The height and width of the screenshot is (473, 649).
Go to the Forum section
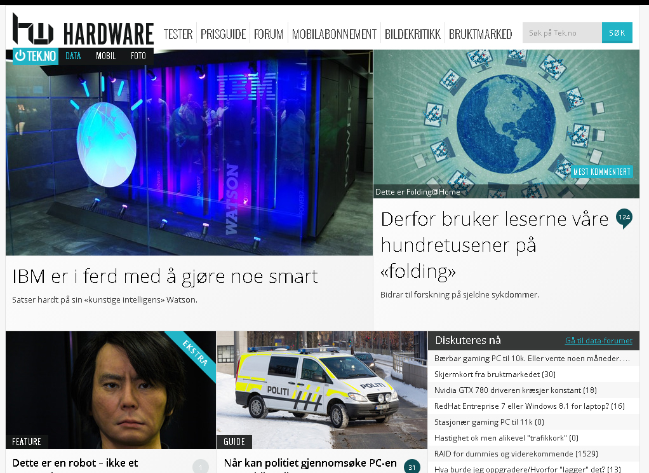coord(268,34)
